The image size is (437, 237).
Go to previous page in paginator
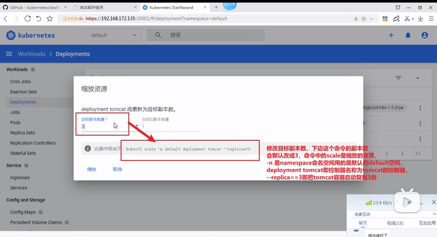387,154
